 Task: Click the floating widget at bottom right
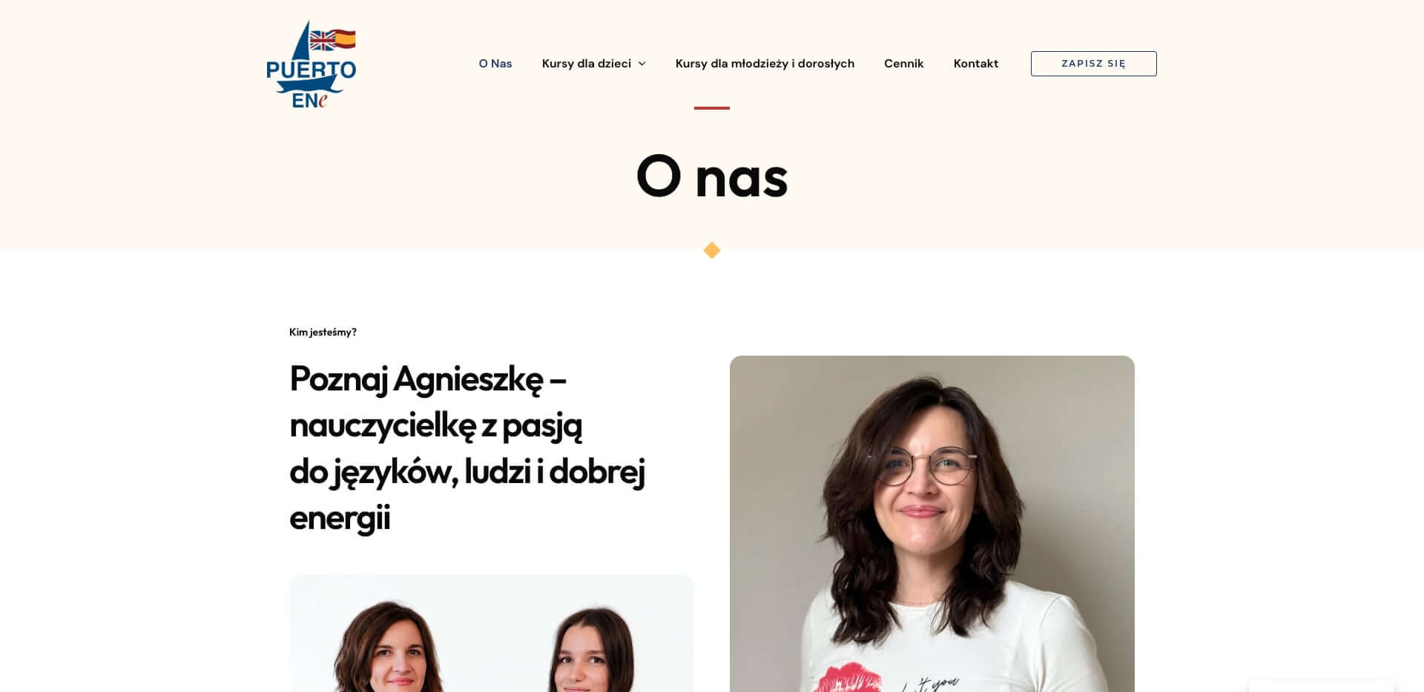pyautogui.click(x=1322, y=686)
